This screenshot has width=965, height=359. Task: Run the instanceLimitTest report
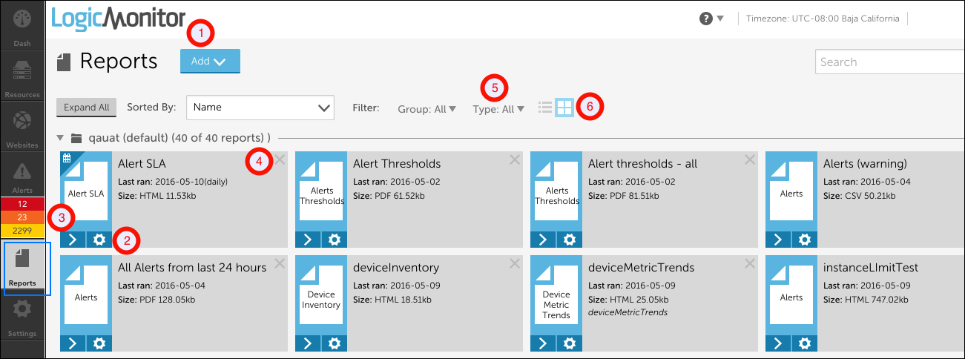(778, 343)
